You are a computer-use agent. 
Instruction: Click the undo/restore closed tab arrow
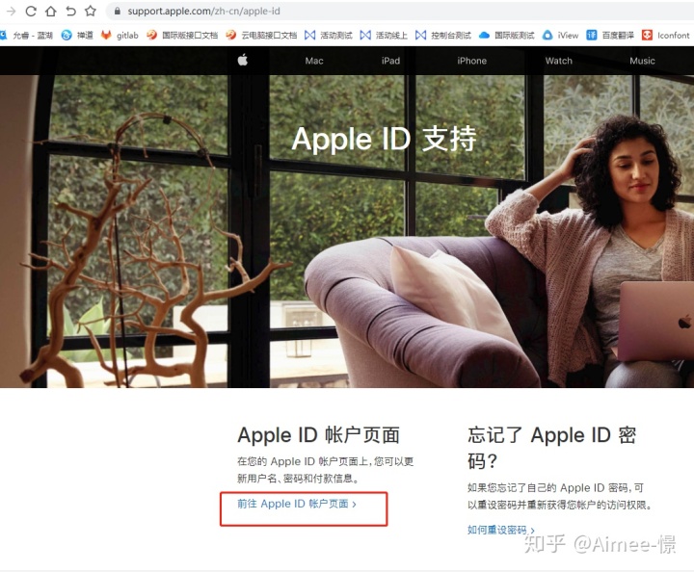click(x=70, y=11)
